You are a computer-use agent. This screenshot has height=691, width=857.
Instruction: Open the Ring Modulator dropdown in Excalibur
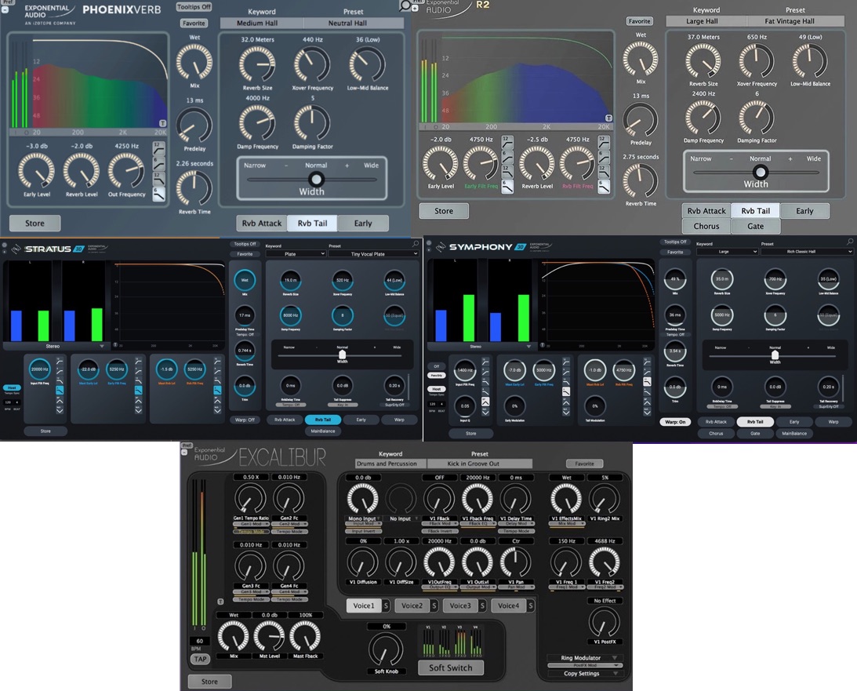coord(584,658)
